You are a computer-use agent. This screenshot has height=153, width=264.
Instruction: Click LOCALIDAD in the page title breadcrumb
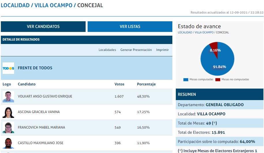tap(15, 5)
